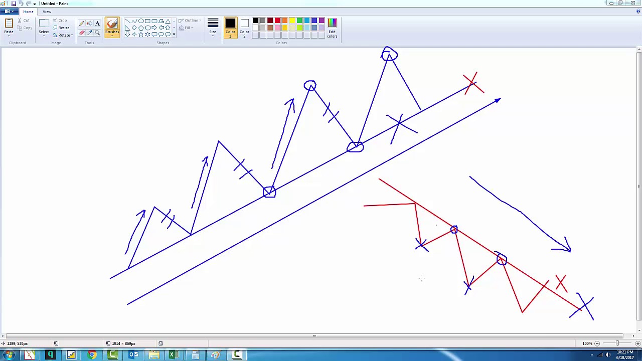This screenshot has width=642, height=361.
Task: Click the zoom slider handle
Action: tap(617, 343)
